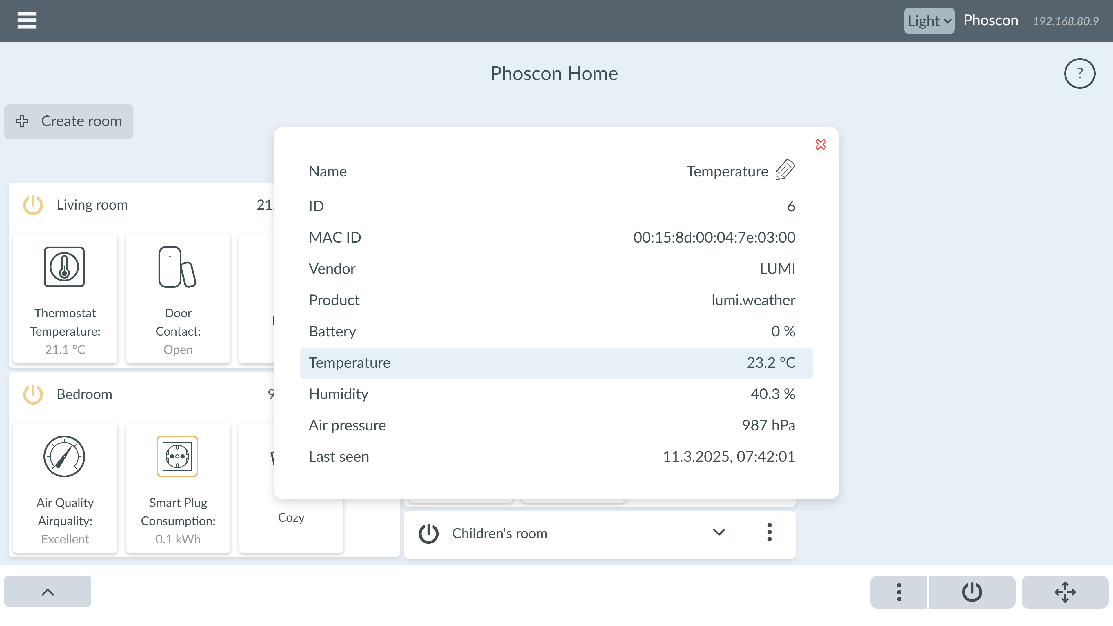The height and width of the screenshot is (626, 1113).
Task: Toggle Bedroom power icon
Action: click(x=33, y=394)
